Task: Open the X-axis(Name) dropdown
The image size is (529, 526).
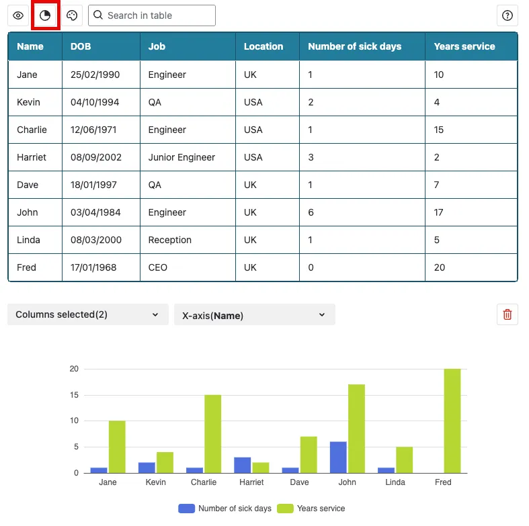Action: 255,314
